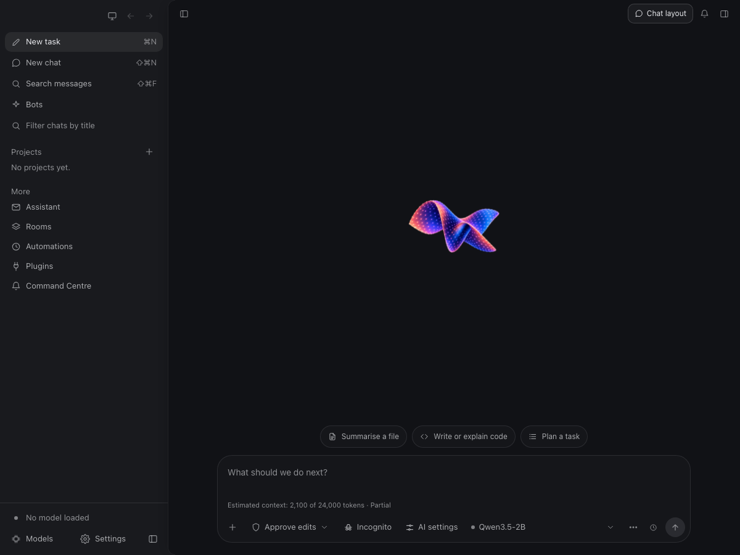The height and width of the screenshot is (555, 740).
Task: Click the clock icon beside Automations
Action: pyautogui.click(x=16, y=247)
